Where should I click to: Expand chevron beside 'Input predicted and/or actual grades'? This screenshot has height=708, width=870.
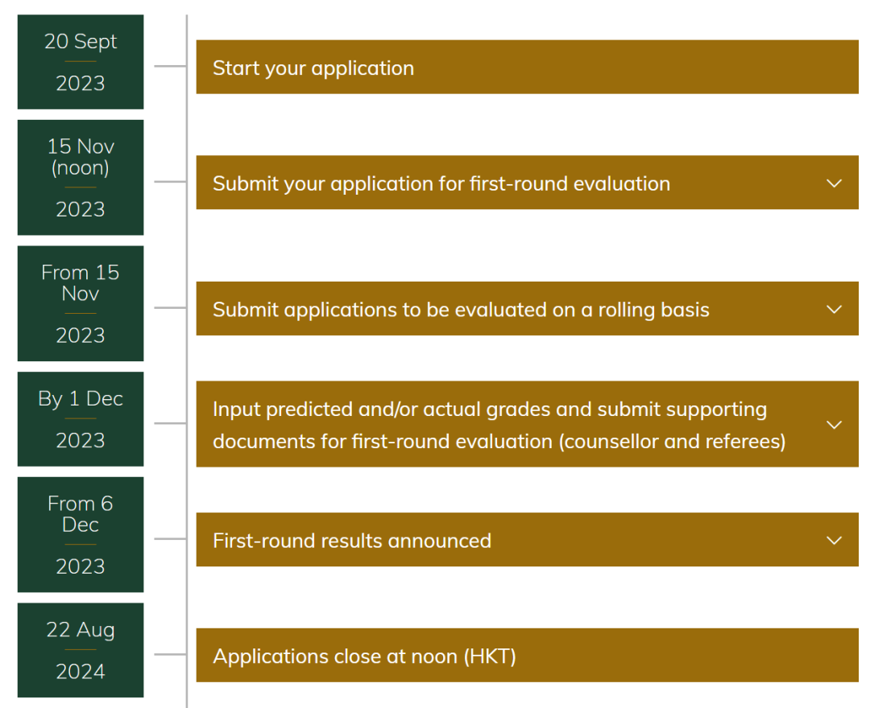point(834,425)
